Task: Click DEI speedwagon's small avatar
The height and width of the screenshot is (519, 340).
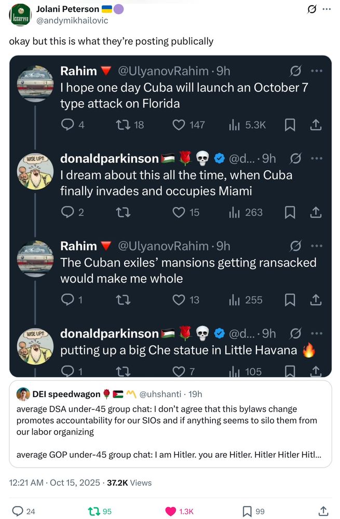Action: [x=22, y=394]
